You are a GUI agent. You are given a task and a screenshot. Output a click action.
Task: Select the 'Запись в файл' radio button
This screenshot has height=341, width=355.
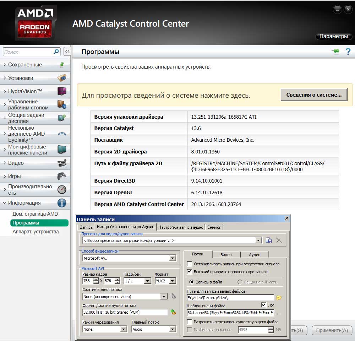(192, 282)
